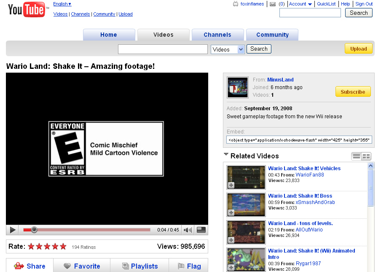Open Wario Land: Shake It! Vehicles video

[304, 168]
